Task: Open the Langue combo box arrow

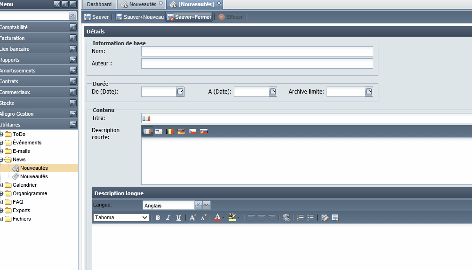Action: coord(206,205)
